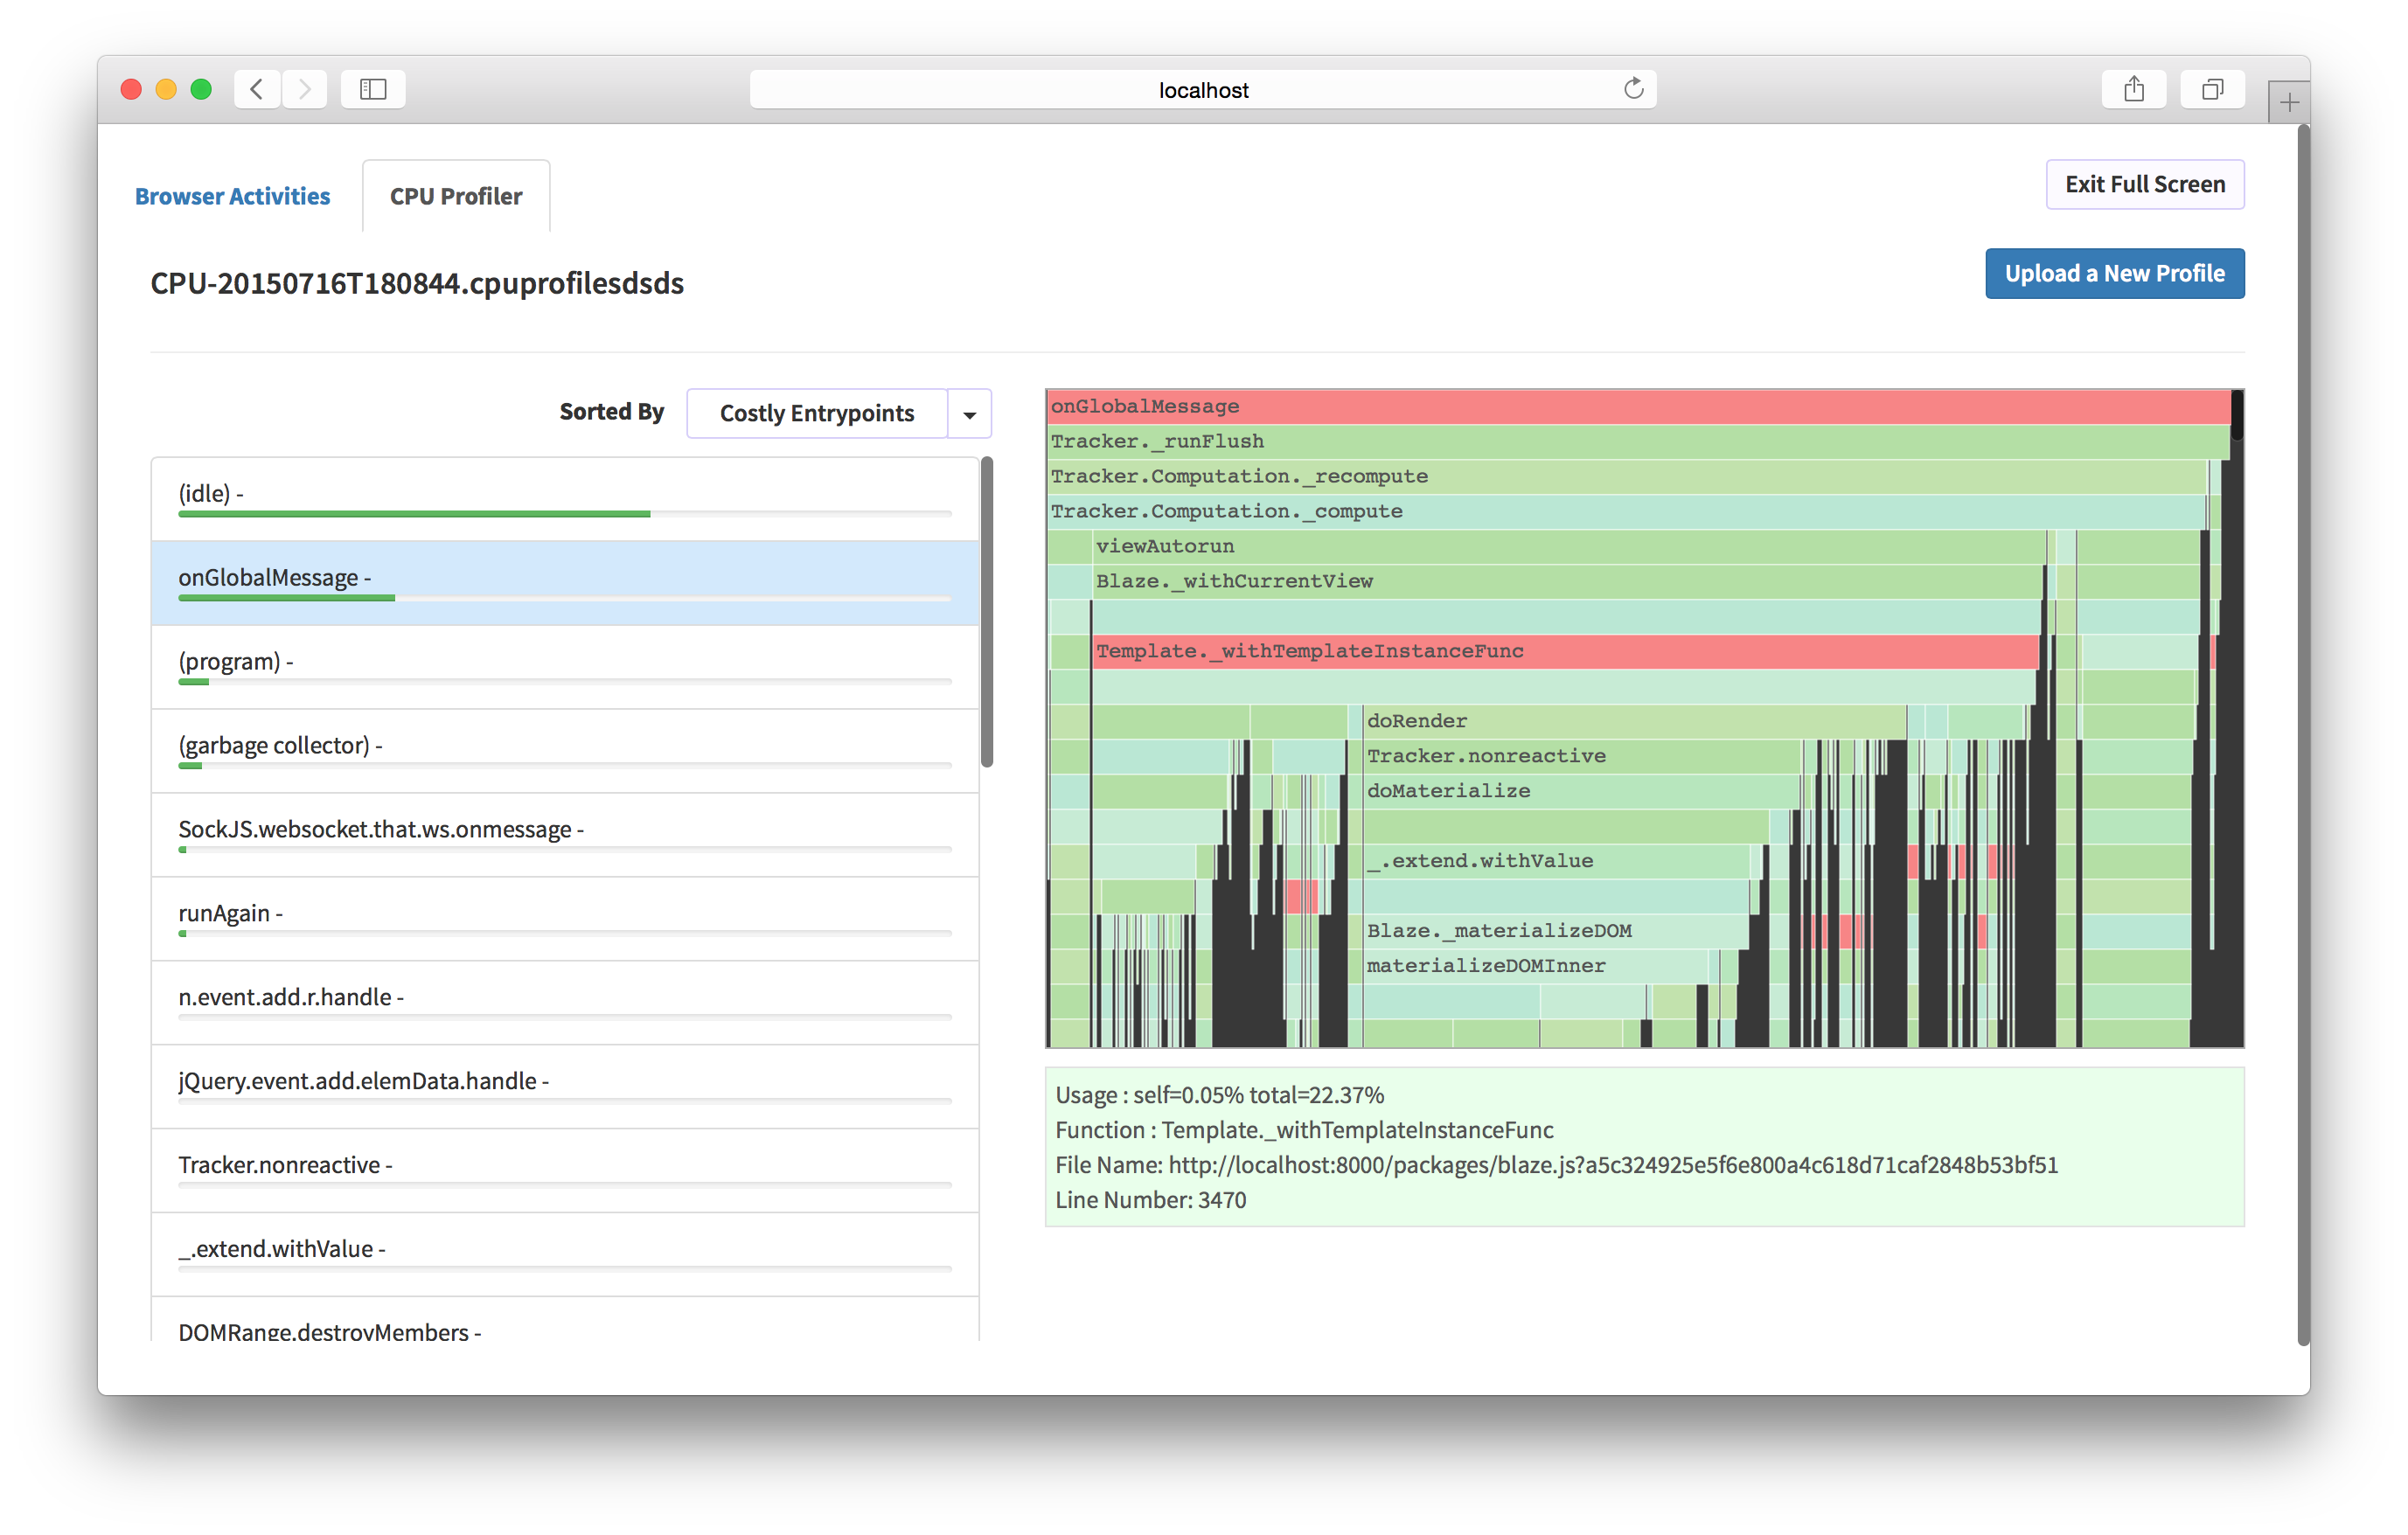2408x1535 pixels.
Task: Focus the localhost address bar
Action: [1203, 89]
